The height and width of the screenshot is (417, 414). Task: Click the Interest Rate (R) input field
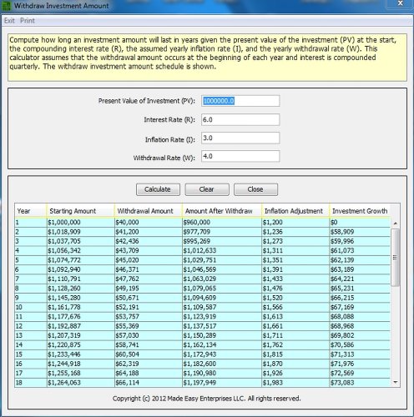point(240,120)
